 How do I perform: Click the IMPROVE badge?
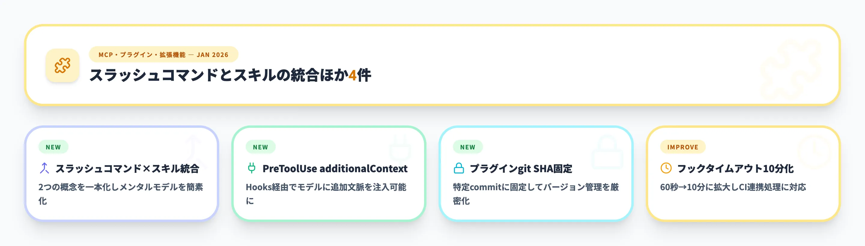pyautogui.click(x=683, y=147)
